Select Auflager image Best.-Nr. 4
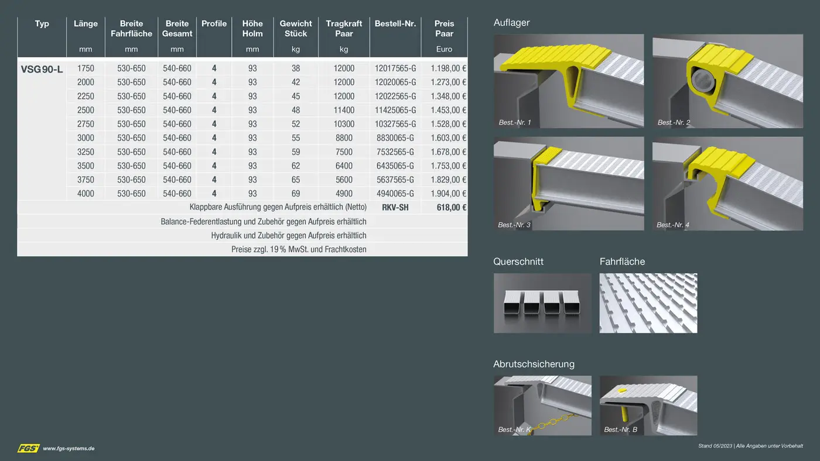Viewport: 820px width, 461px height. (727, 184)
